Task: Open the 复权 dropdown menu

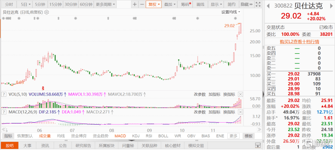Action: [154, 4]
